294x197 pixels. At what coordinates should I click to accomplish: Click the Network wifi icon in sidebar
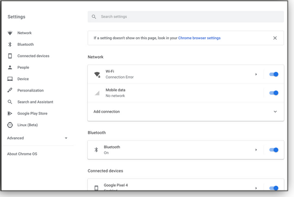point(10,33)
